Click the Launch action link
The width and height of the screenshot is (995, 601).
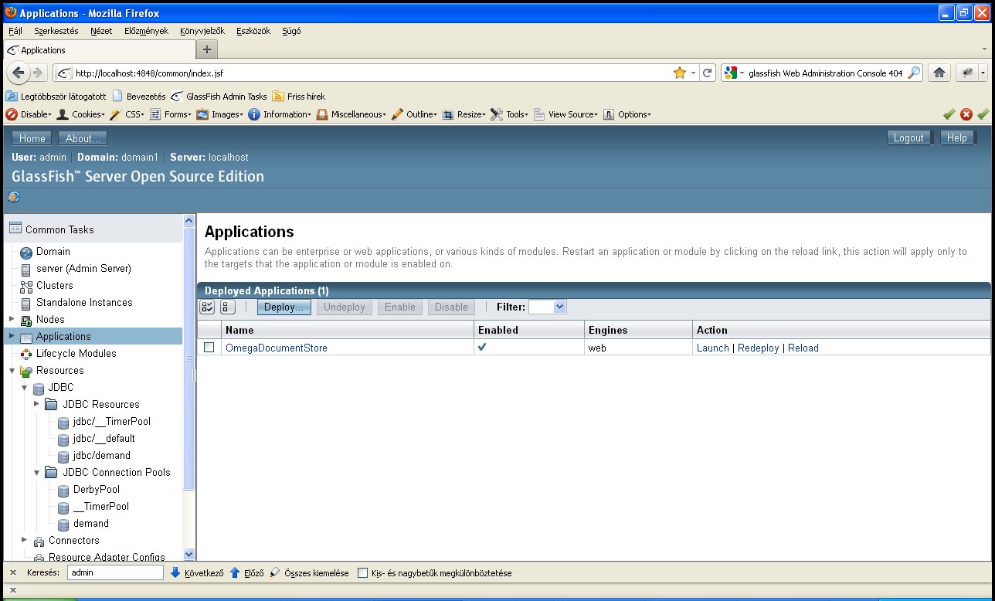tap(713, 348)
